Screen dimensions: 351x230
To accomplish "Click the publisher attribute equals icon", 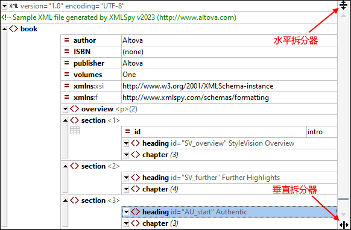I will pos(66,63).
